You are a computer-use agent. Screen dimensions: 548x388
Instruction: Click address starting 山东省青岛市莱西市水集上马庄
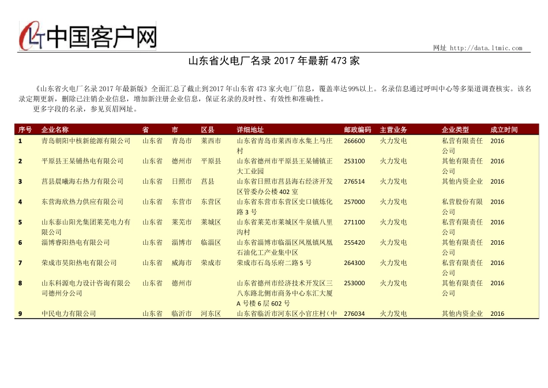284,146
